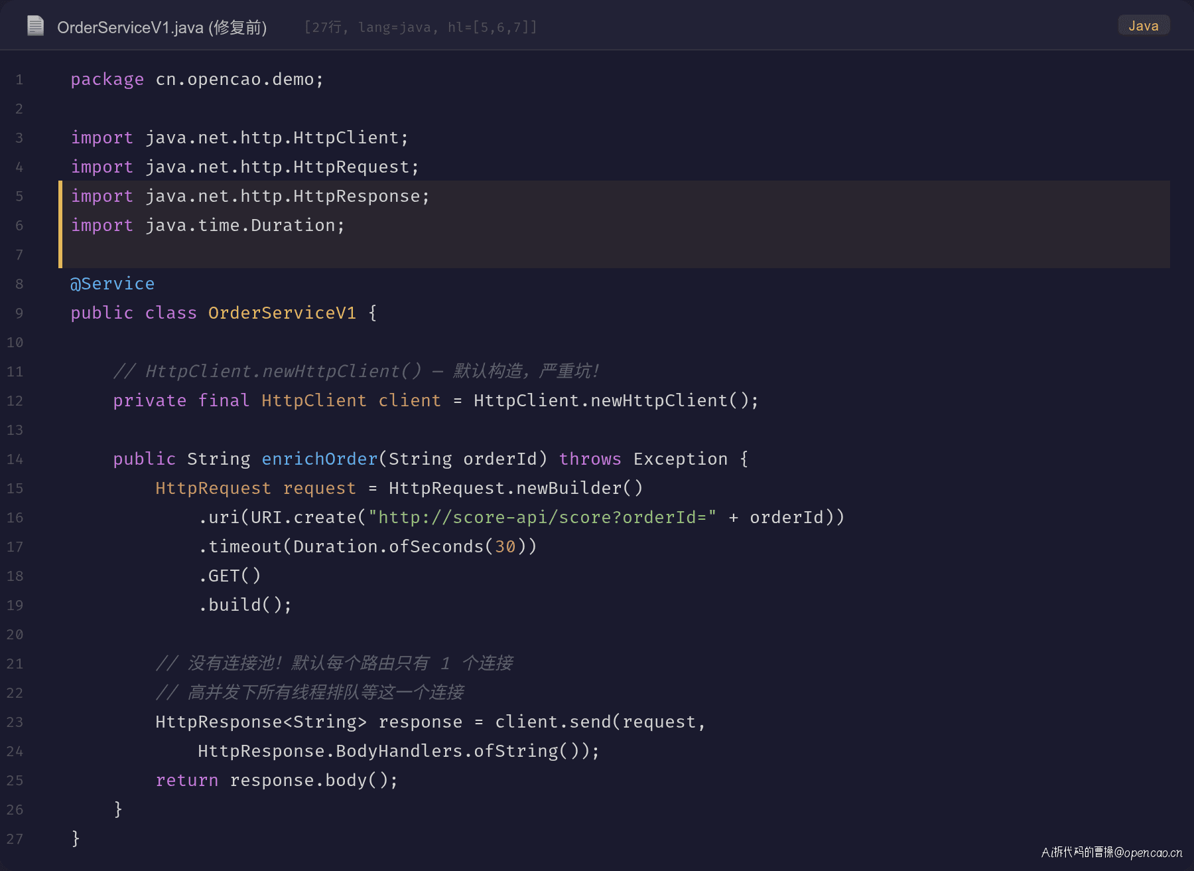Click the file document icon in header
Screen dimensions: 1194x871
click(x=35, y=26)
